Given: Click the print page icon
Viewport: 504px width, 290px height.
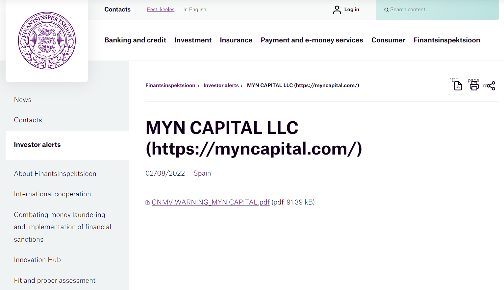Looking at the screenshot, I should [x=474, y=86].
